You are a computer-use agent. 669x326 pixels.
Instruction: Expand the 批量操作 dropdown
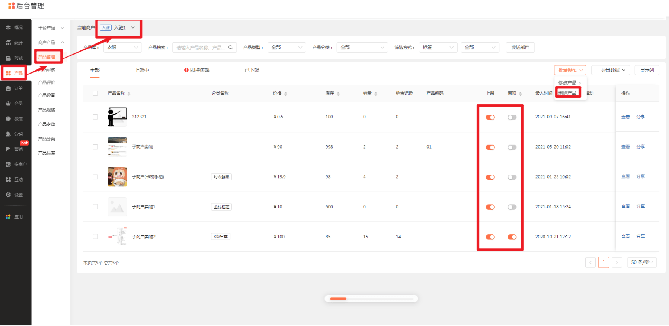point(570,70)
